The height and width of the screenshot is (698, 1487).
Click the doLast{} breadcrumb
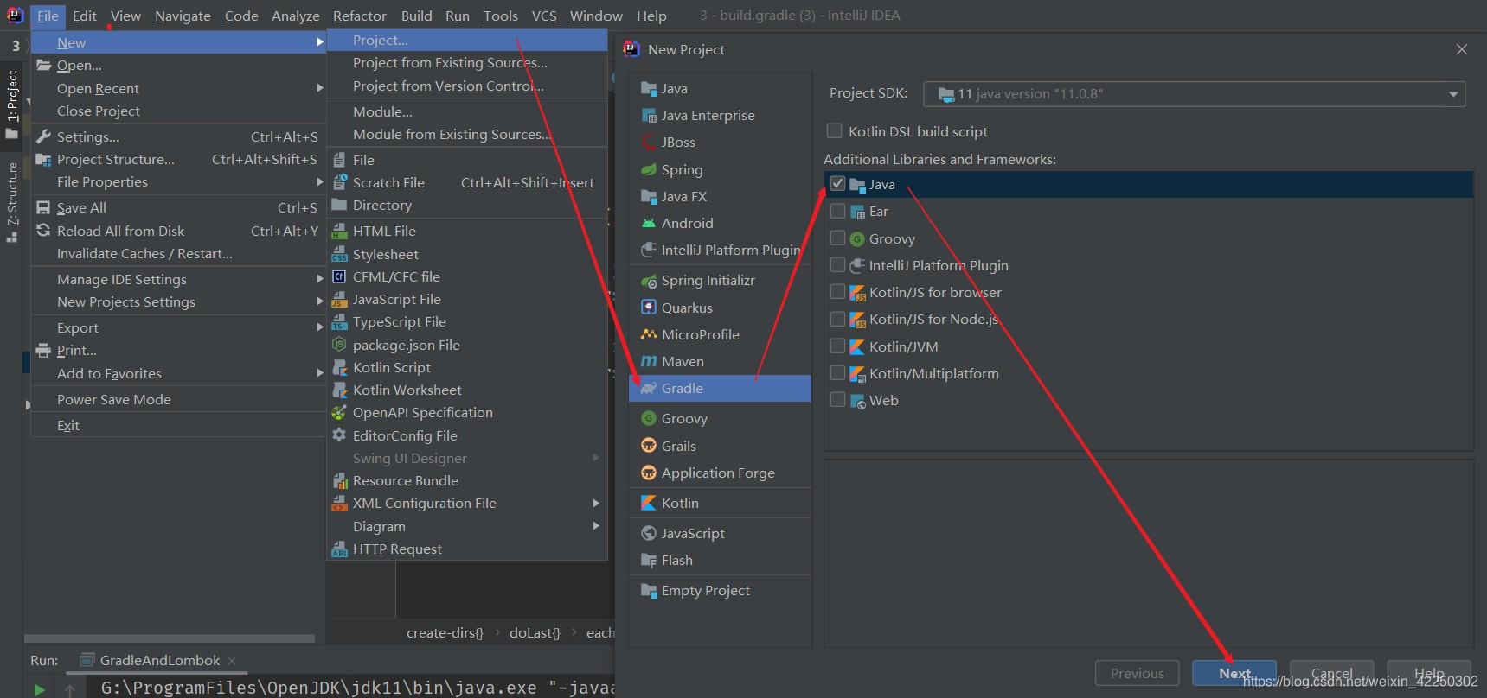pyautogui.click(x=535, y=632)
